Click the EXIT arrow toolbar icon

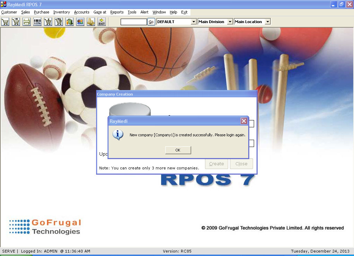point(102,22)
